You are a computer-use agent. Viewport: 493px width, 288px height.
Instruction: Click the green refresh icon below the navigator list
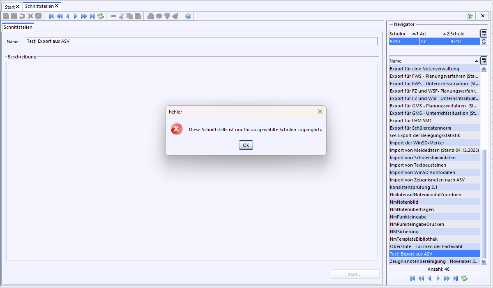coord(464,278)
